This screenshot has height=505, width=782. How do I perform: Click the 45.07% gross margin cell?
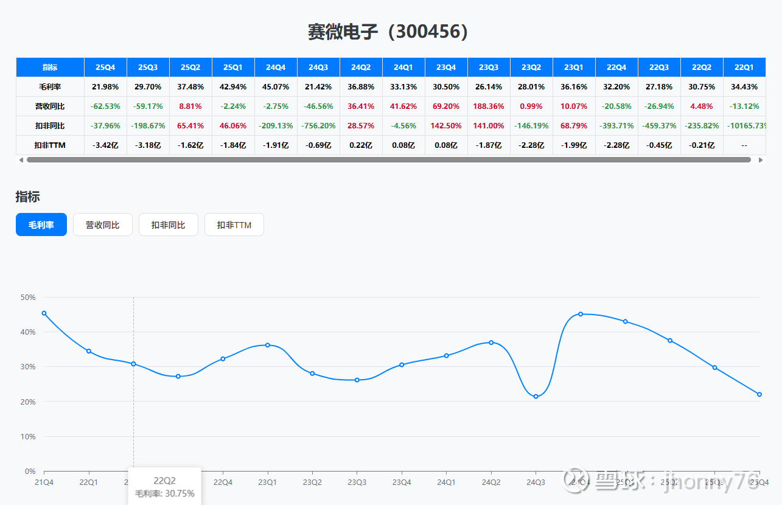pyautogui.click(x=276, y=86)
